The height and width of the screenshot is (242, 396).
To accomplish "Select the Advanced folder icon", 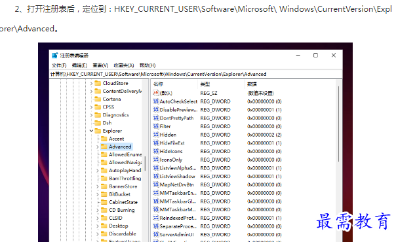I will [x=104, y=147].
